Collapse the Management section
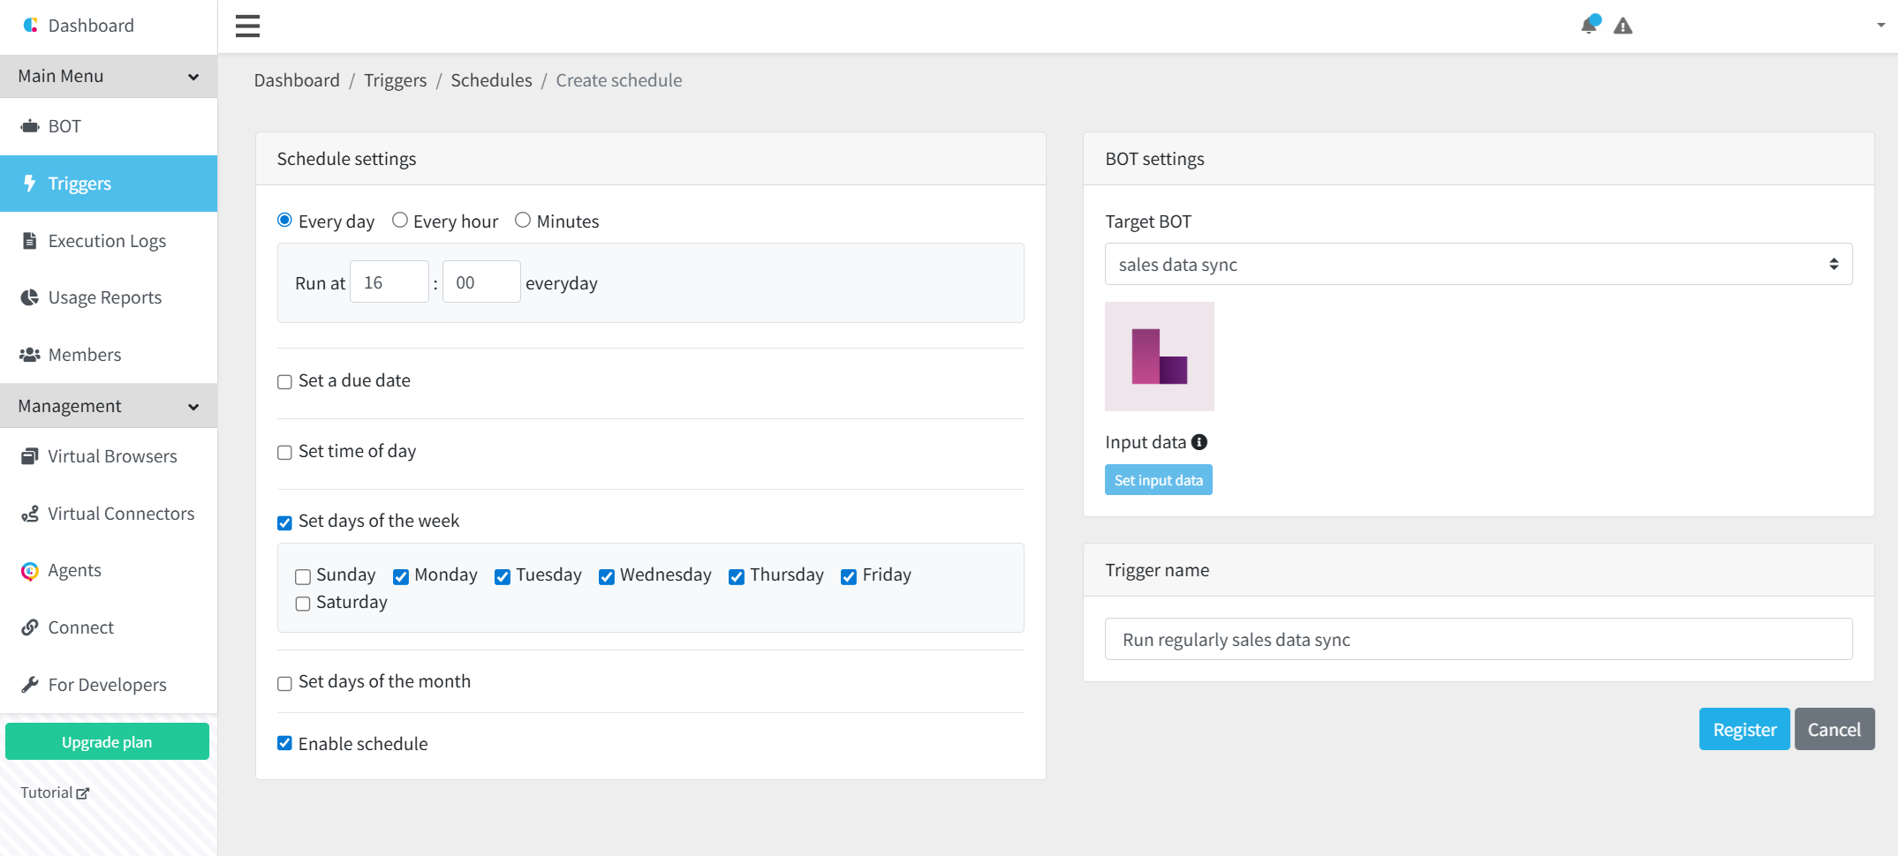1898x856 pixels. pos(109,406)
